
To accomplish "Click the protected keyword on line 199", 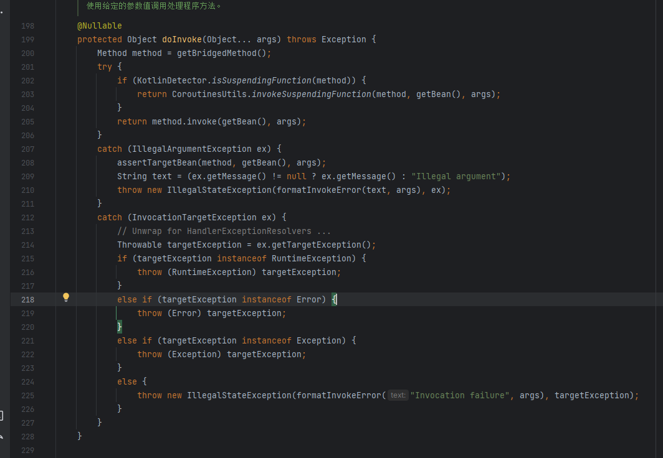I will (99, 39).
